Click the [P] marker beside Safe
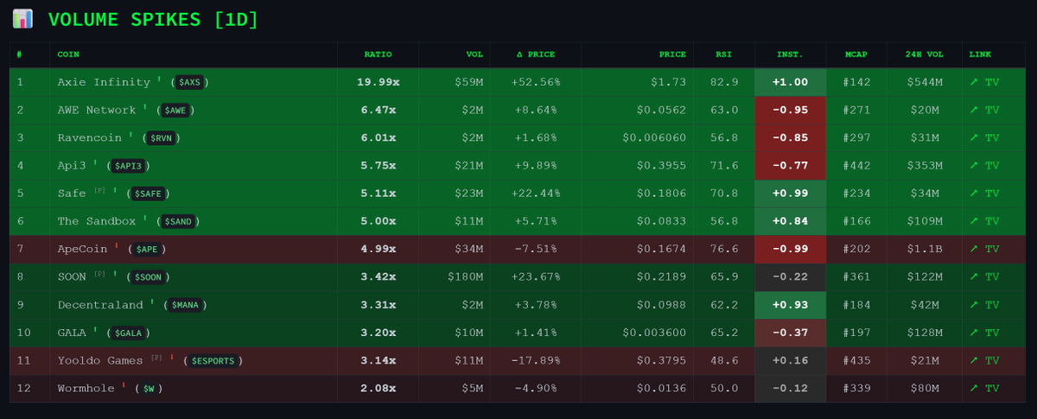The image size is (1037, 419). tap(99, 192)
